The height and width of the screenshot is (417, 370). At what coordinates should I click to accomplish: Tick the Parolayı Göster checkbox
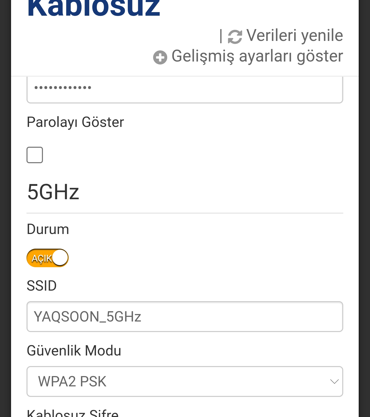coord(35,155)
